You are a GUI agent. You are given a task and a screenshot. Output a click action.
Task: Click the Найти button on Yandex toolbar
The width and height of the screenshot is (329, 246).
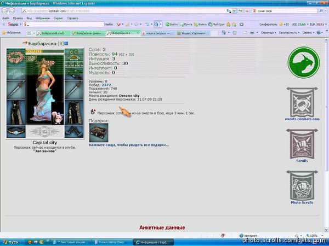pos(109,25)
